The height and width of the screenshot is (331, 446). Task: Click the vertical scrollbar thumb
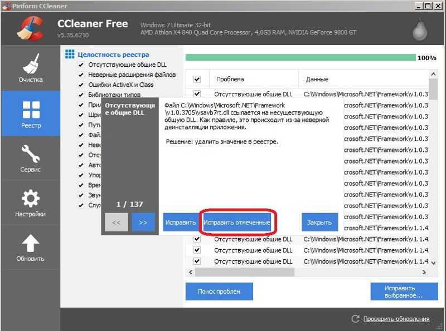[x=433, y=89]
